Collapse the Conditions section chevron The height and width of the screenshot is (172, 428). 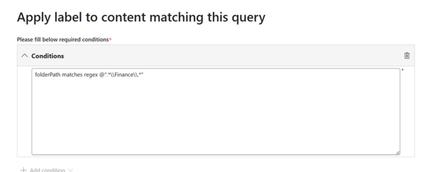point(24,56)
